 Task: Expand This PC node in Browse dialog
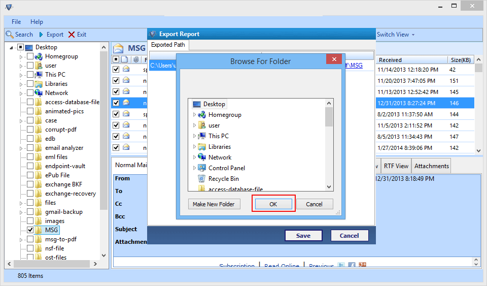(194, 136)
